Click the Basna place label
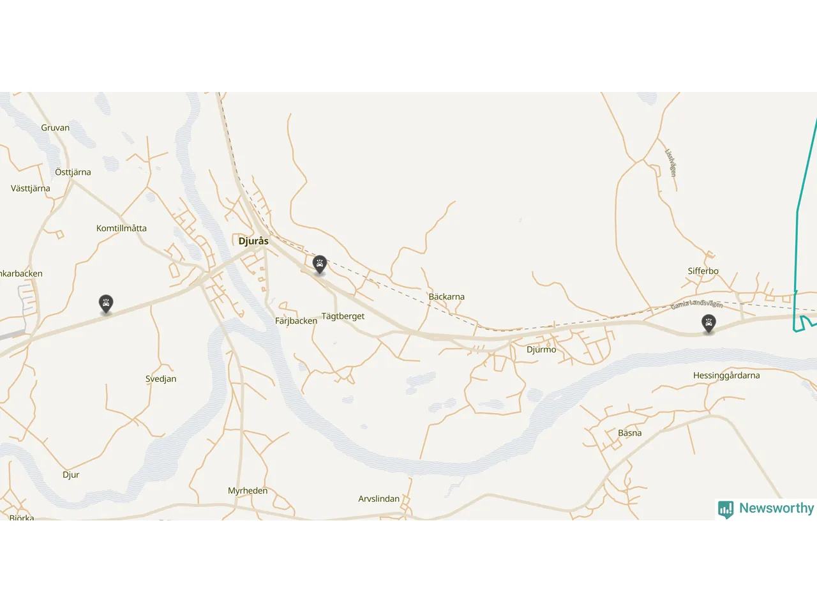The height and width of the screenshot is (613, 817). pos(629,433)
